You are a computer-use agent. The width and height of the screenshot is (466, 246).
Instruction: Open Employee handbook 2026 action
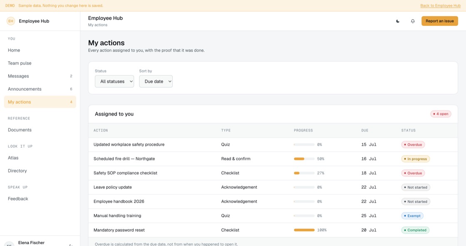tap(119, 202)
